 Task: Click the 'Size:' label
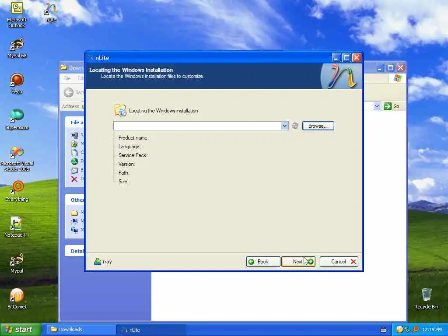click(123, 182)
